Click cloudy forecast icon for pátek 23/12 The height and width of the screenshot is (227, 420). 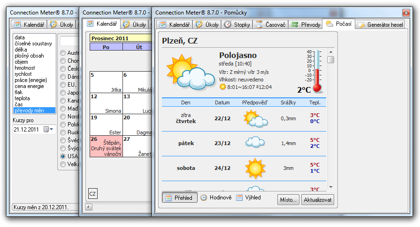click(255, 142)
